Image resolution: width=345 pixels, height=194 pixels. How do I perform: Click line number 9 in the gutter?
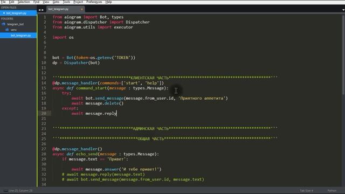(45, 58)
